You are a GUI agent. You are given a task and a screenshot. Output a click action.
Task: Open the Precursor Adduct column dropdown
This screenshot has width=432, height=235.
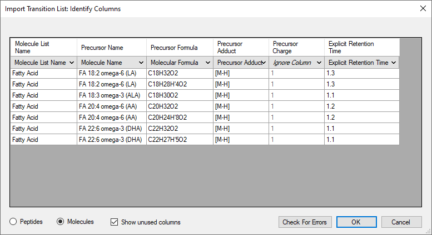241,63
